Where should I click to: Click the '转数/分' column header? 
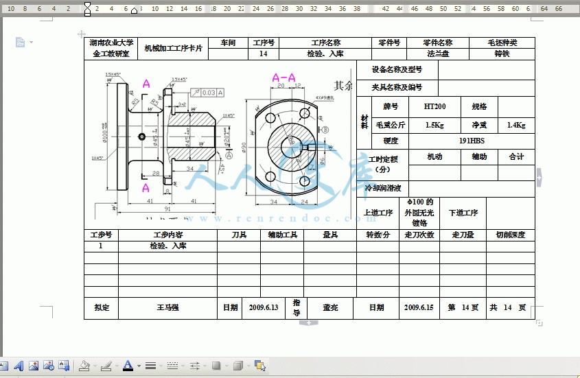pyautogui.click(x=378, y=235)
